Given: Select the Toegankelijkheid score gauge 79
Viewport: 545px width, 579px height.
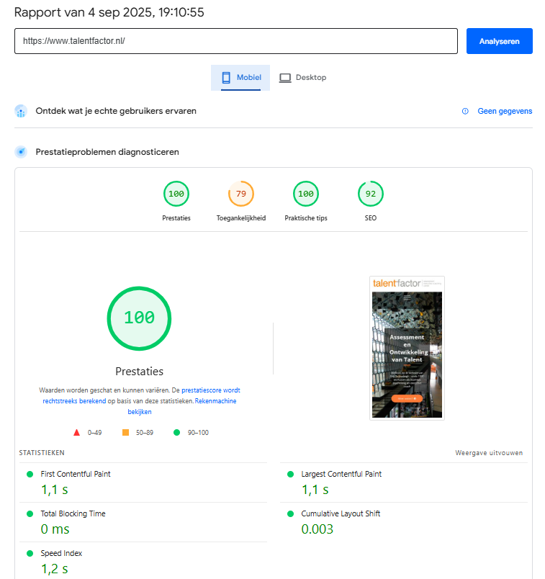Looking at the screenshot, I should point(241,194).
